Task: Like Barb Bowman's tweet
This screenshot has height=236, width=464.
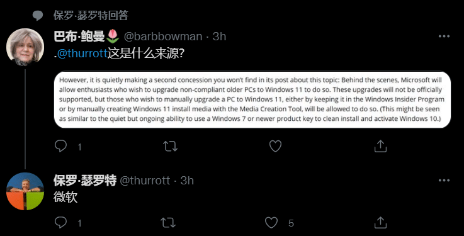Action: pos(275,146)
